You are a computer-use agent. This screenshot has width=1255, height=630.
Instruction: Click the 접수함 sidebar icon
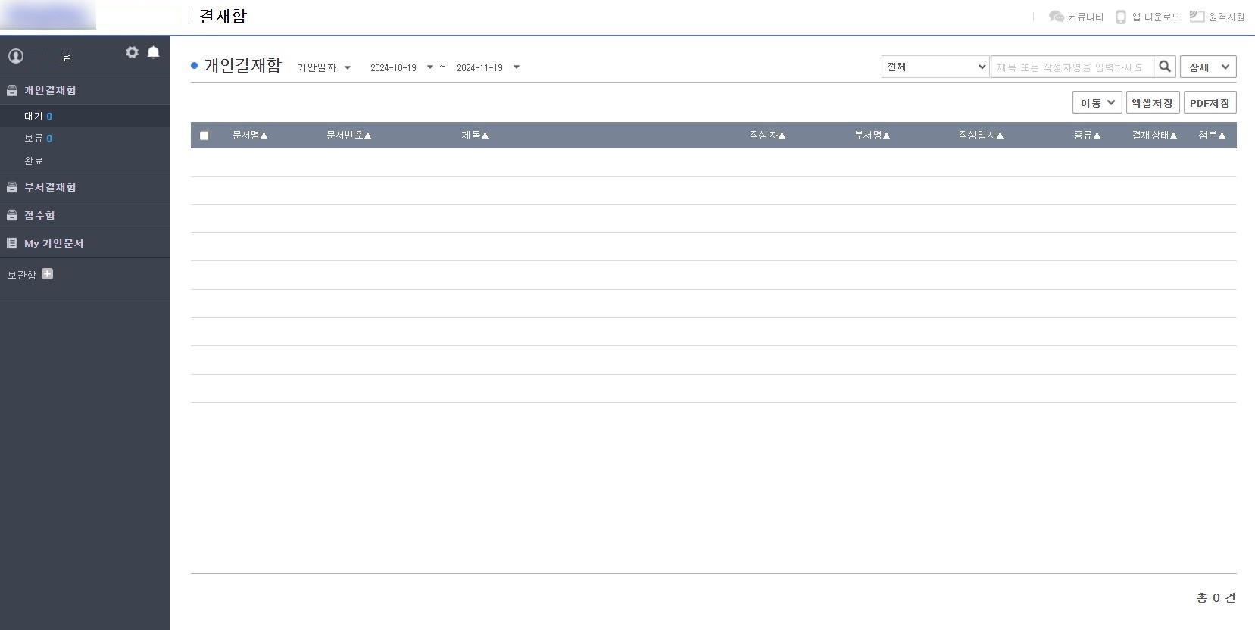coord(12,215)
